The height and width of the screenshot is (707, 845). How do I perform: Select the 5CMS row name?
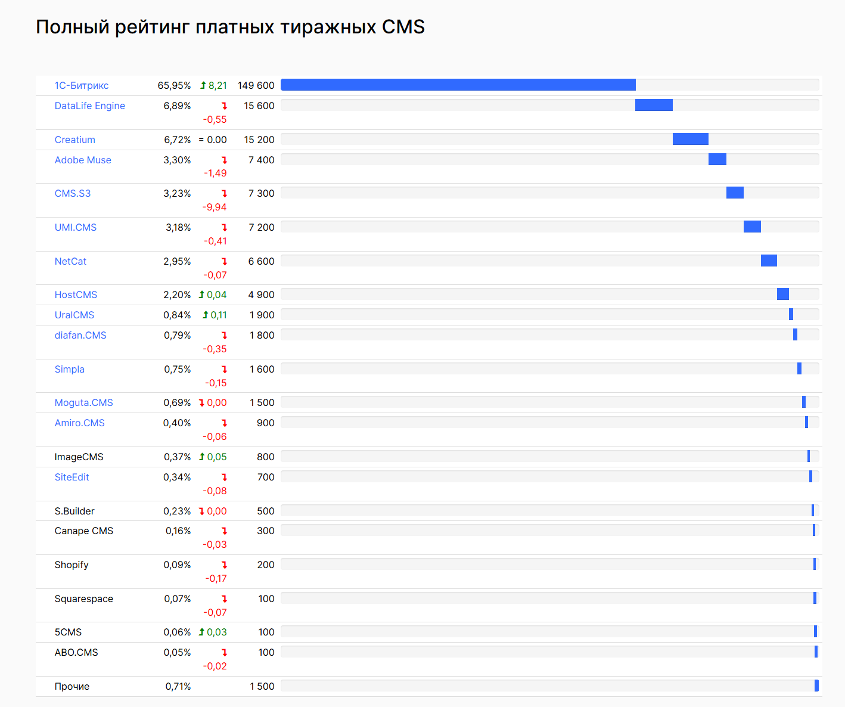click(69, 632)
